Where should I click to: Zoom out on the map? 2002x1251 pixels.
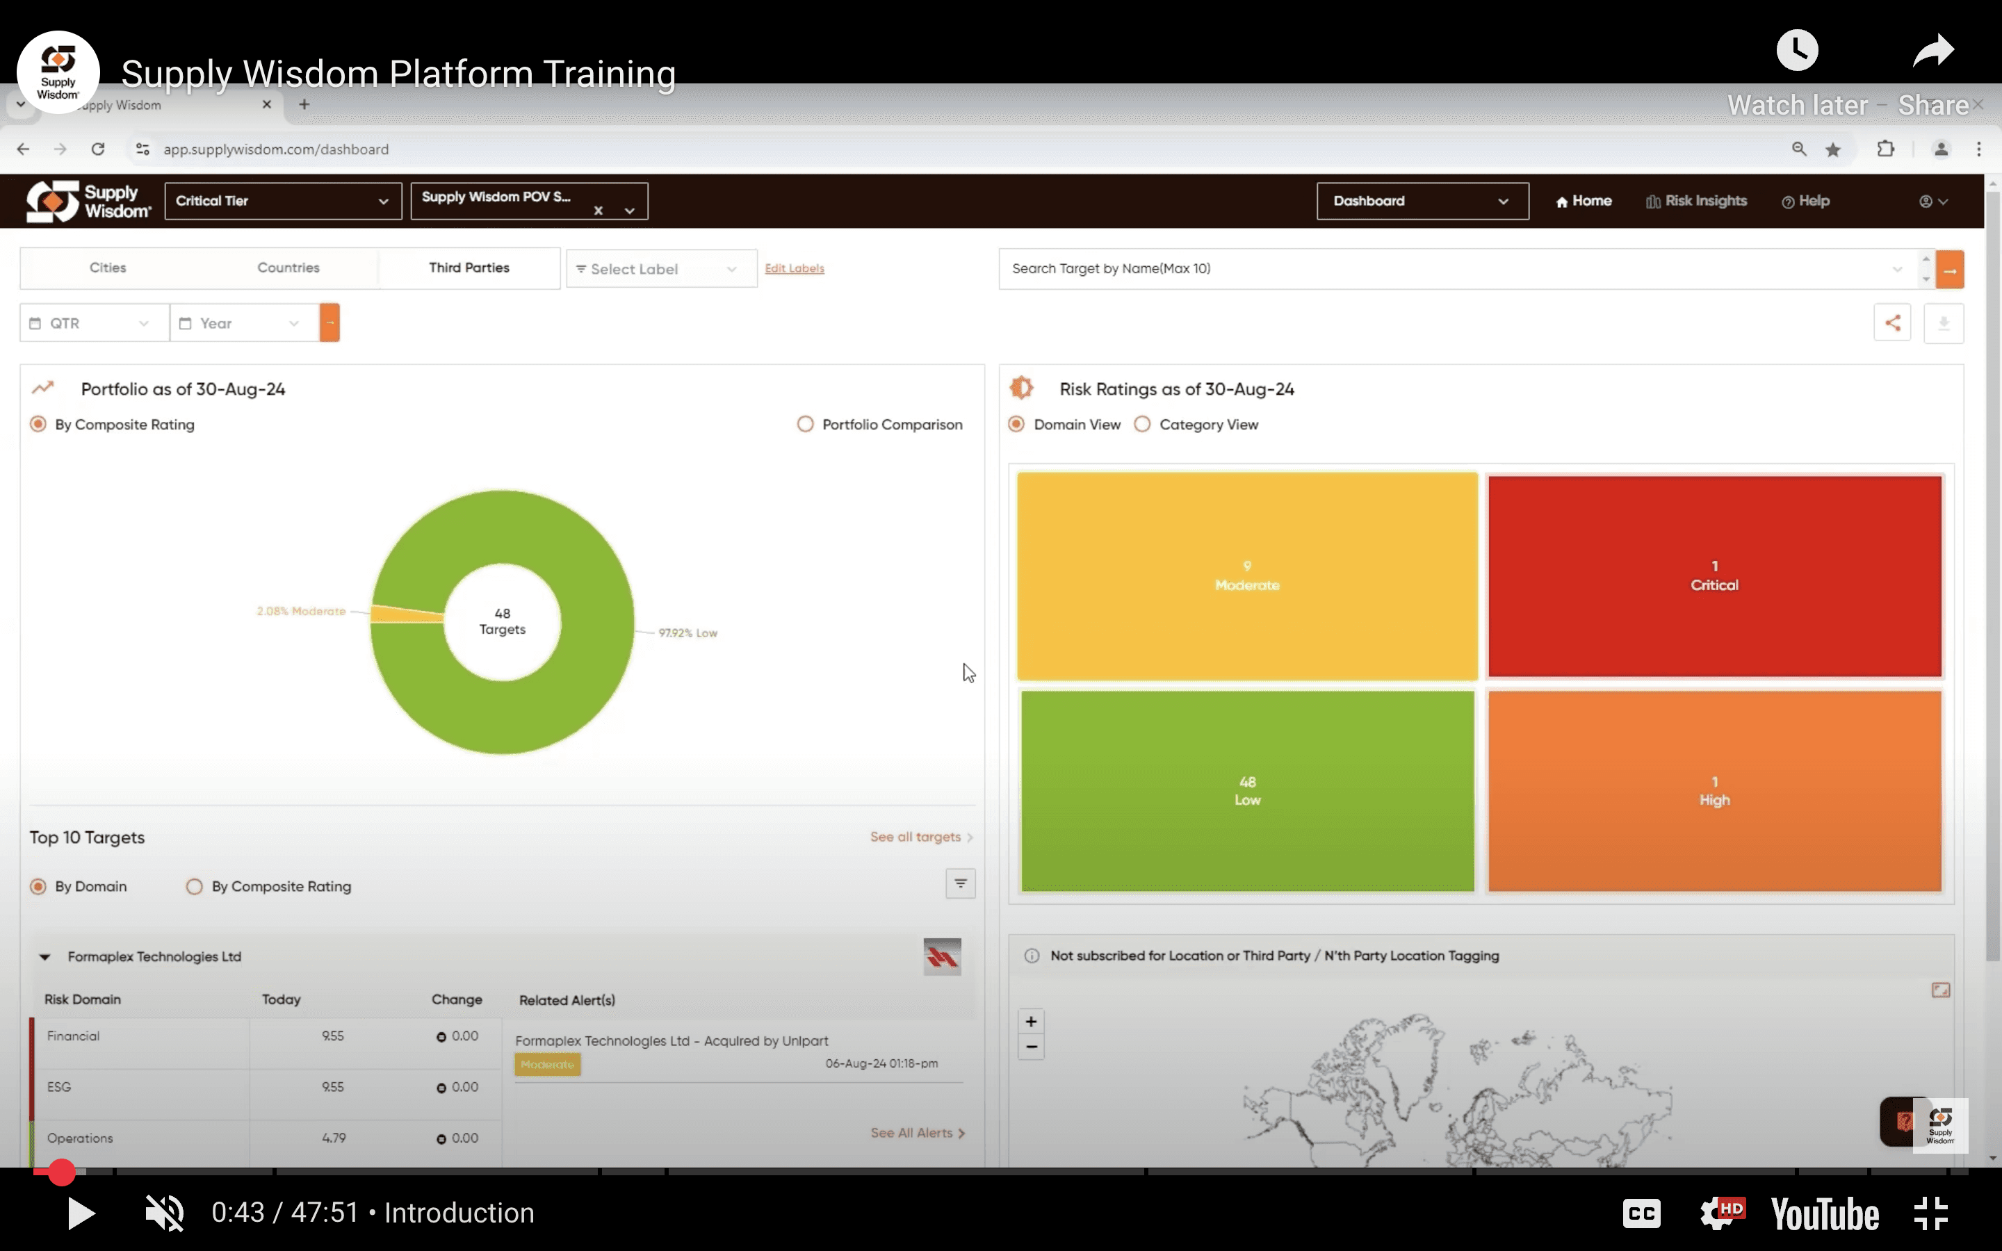coord(1031,1047)
